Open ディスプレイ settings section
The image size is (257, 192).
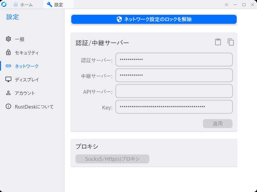click(32, 80)
